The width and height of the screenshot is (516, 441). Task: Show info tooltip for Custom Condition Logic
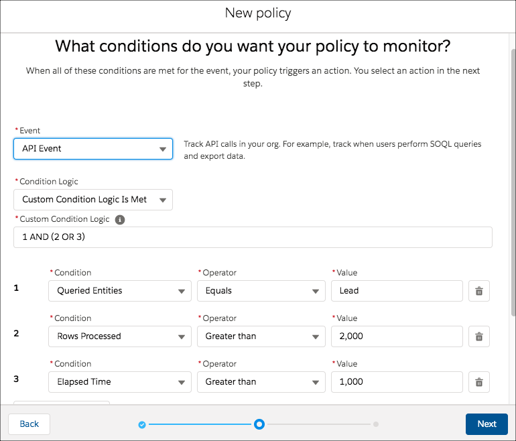(120, 220)
